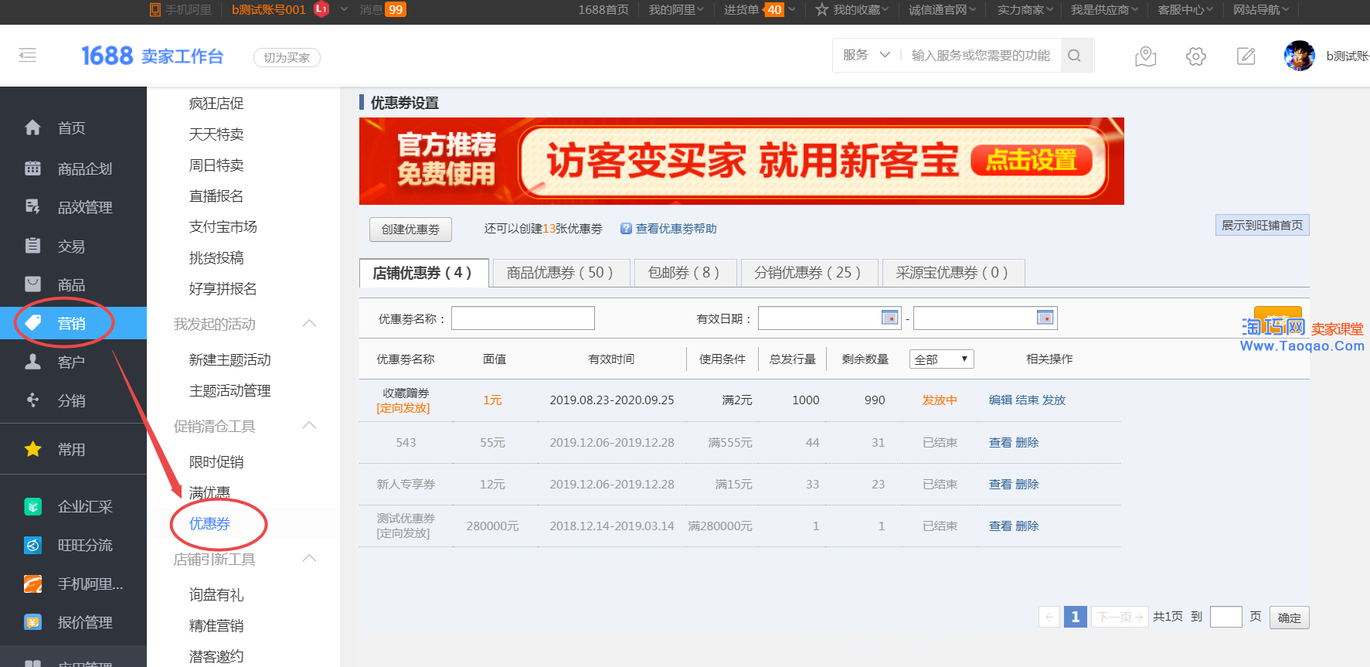This screenshot has height=667, width=1370.
Task: Select 优惠券 in the side menu
Action: point(209,523)
